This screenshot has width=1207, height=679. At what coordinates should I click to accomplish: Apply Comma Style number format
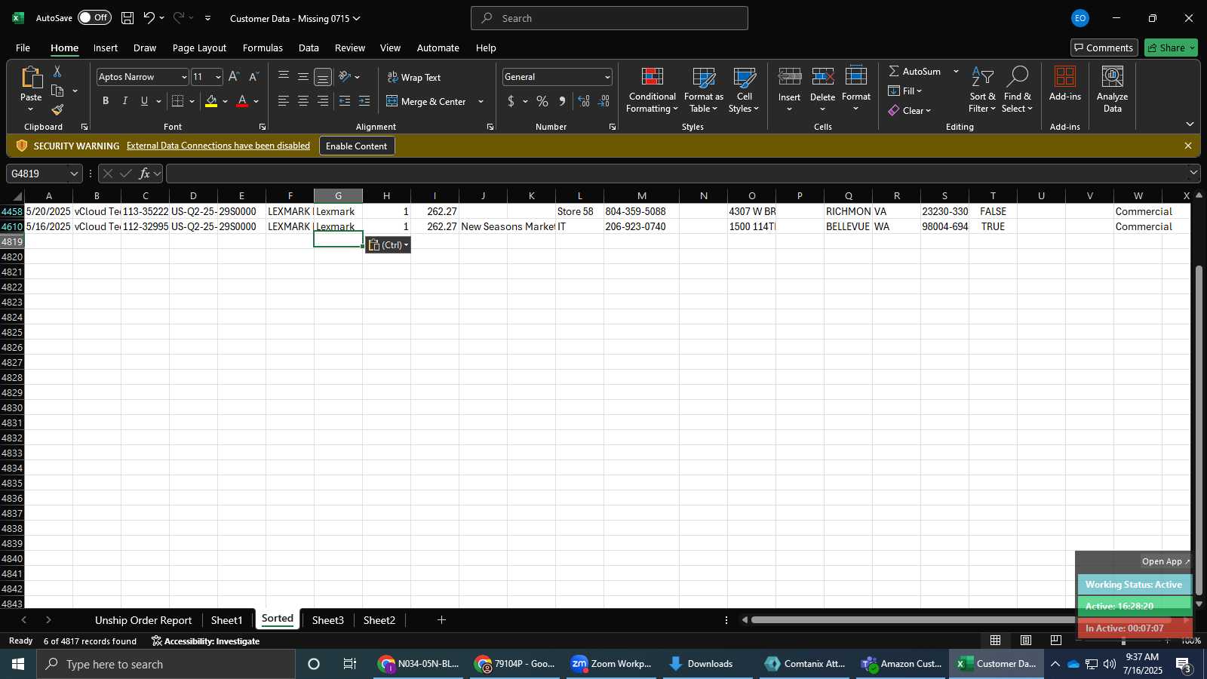[x=562, y=101]
